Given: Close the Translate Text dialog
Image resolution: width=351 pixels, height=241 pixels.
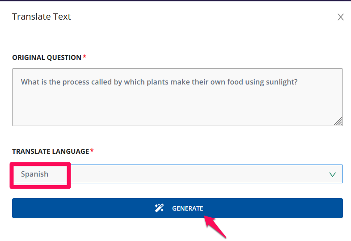Looking at the screenshot, I should point(340,17).
